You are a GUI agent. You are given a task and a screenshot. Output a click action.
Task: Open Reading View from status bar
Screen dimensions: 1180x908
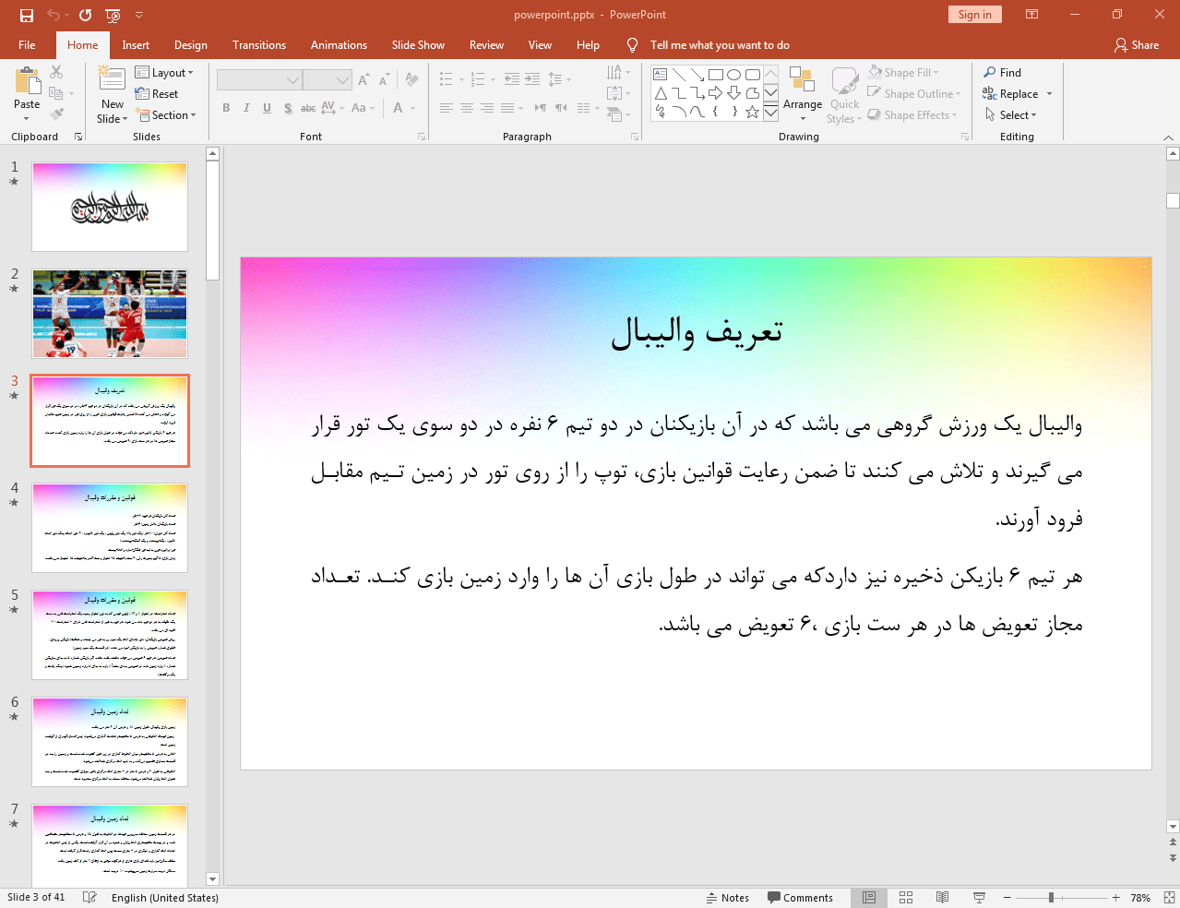942,898
